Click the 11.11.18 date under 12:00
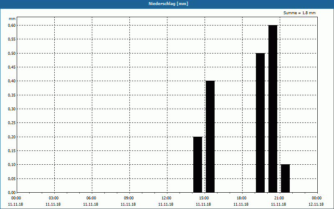 tap(166, 204)
